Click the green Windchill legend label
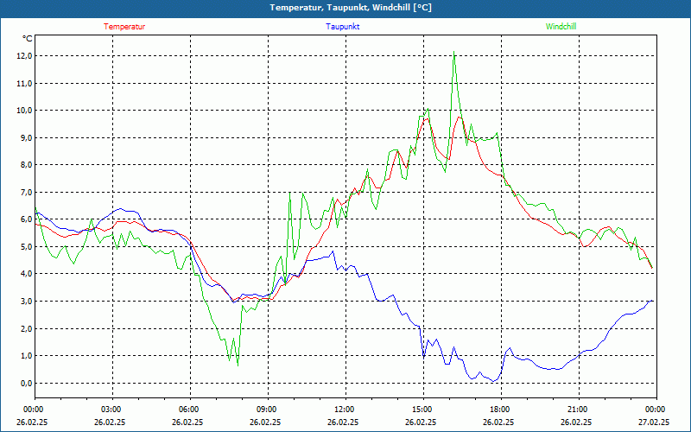Image resolution: width=691 pixels, height=432 pixels. click(561, 26)
